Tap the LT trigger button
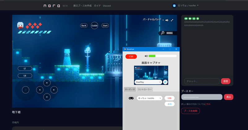This screenshot has height=130, width=248. [x=25, y=69]
